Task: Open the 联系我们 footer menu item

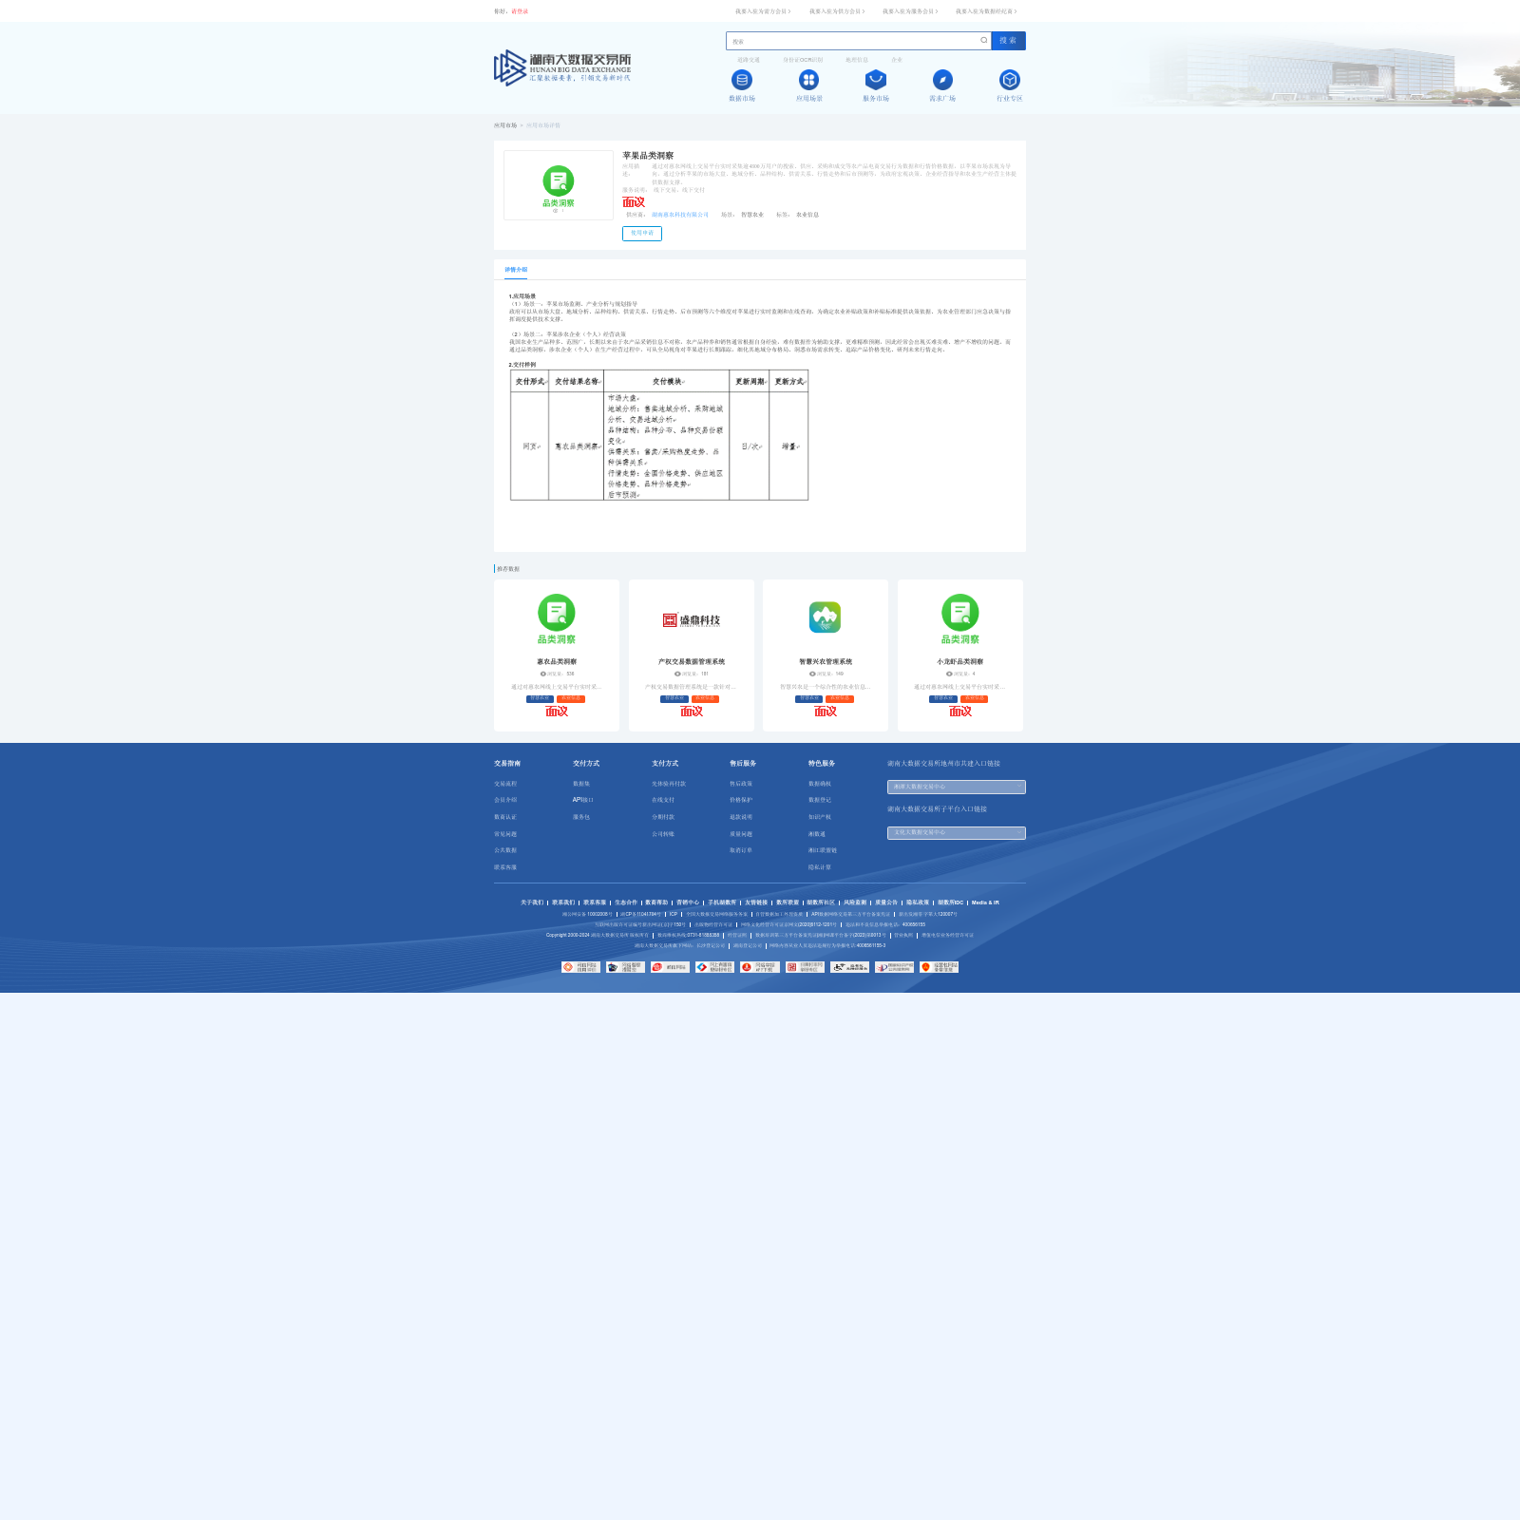Action: [x=563, y=902]
